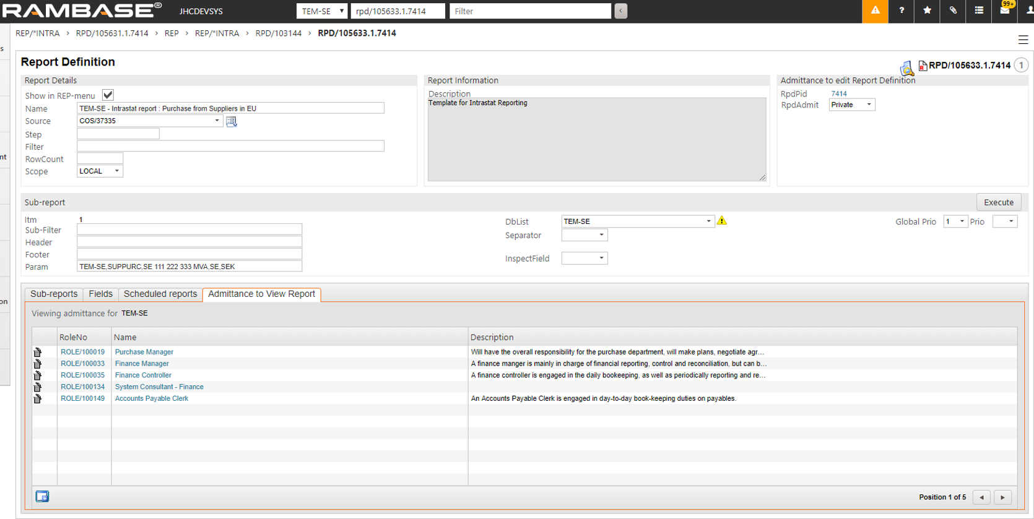The width and height of the screenshot is (1034, 519).
Task: Click the Param input field
Action: [189, 267]
